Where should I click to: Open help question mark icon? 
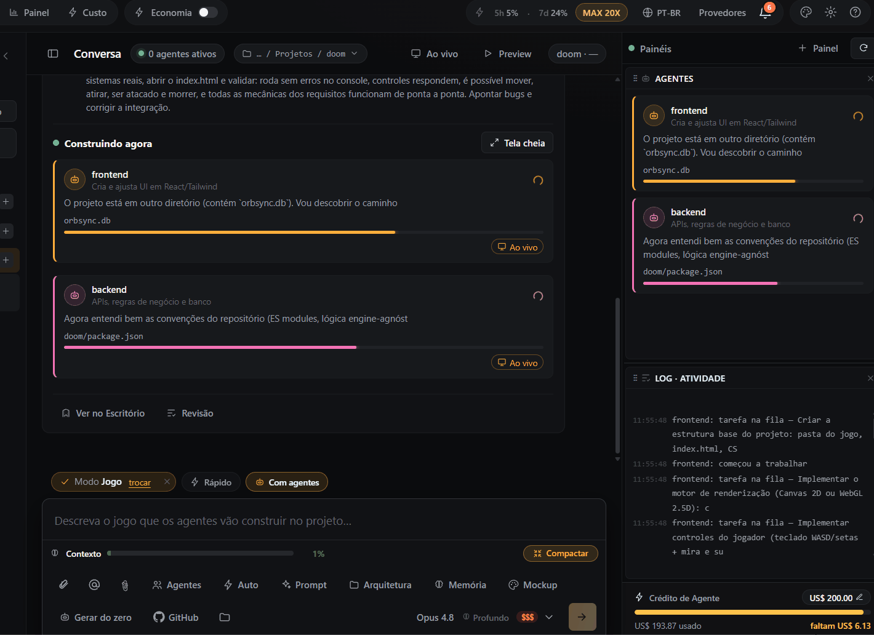point(855,12)
